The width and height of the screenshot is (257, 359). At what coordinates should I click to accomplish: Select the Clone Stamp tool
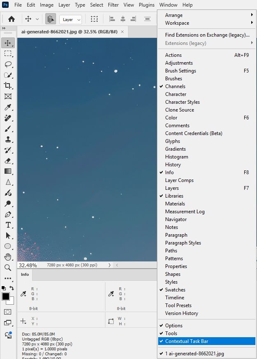8,139
